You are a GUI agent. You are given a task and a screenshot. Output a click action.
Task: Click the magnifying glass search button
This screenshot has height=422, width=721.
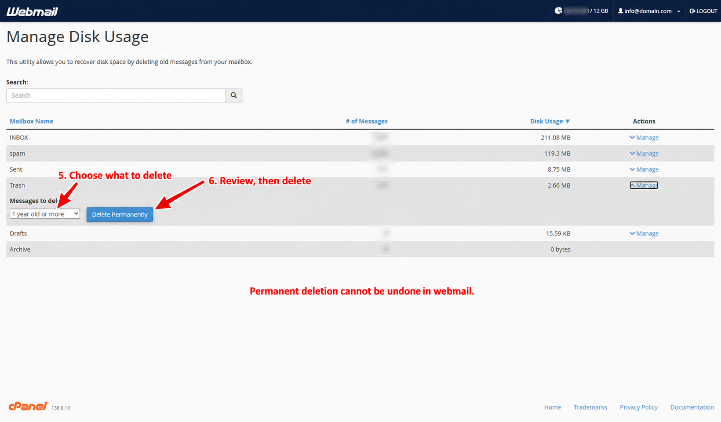pos(234,95)
